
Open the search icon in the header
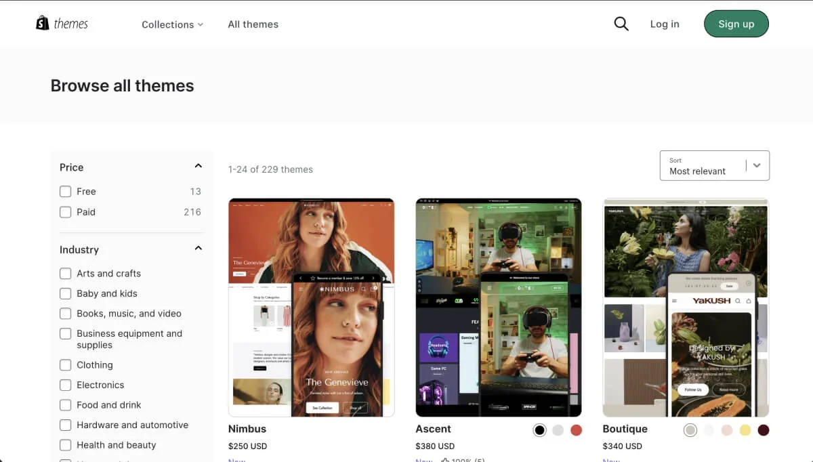[x=621, y=23]
